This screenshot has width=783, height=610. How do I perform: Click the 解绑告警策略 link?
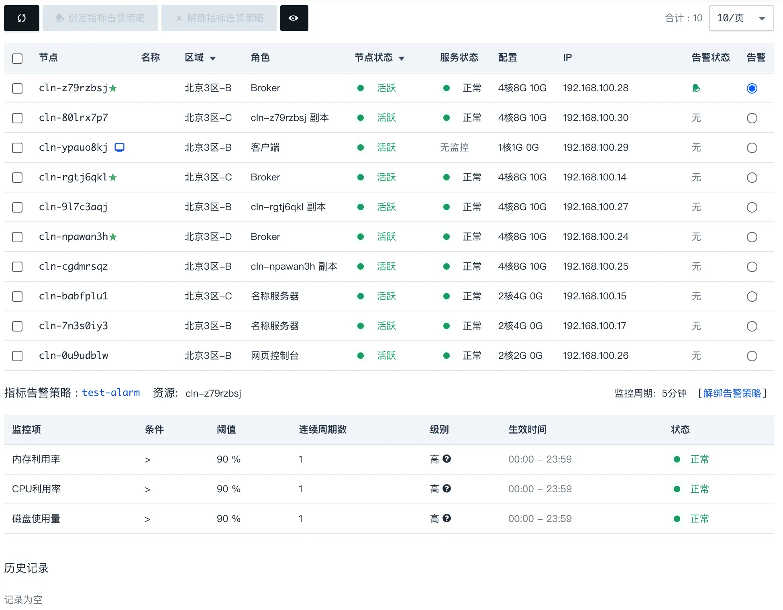click(x=732, y=393)
